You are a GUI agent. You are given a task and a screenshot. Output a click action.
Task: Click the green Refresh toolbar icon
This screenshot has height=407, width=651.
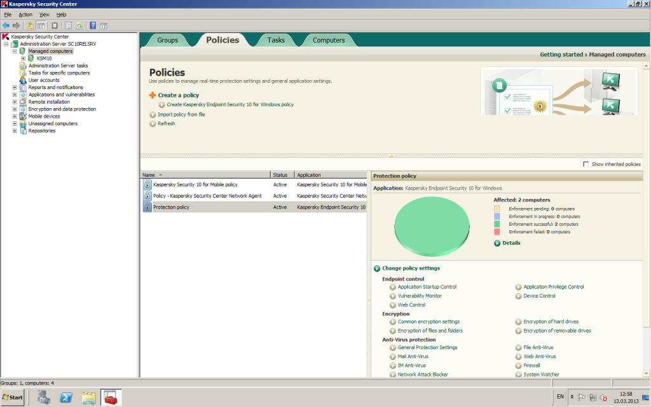[79, 25]
